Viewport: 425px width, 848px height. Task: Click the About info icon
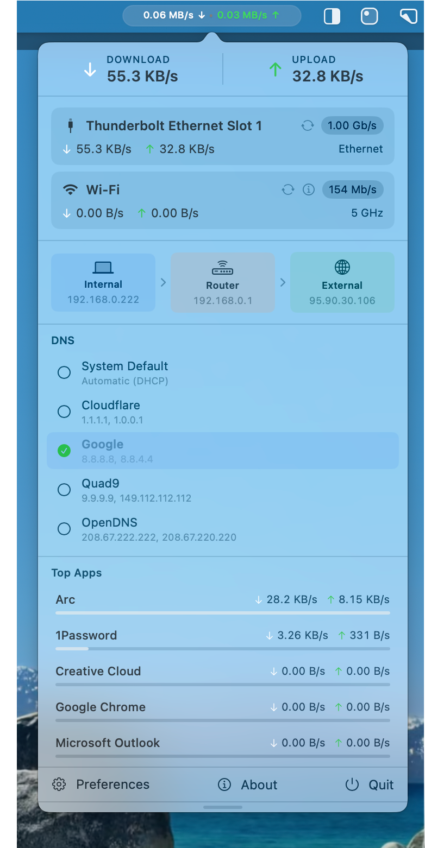pyautogui.click(x=224, y=784)
